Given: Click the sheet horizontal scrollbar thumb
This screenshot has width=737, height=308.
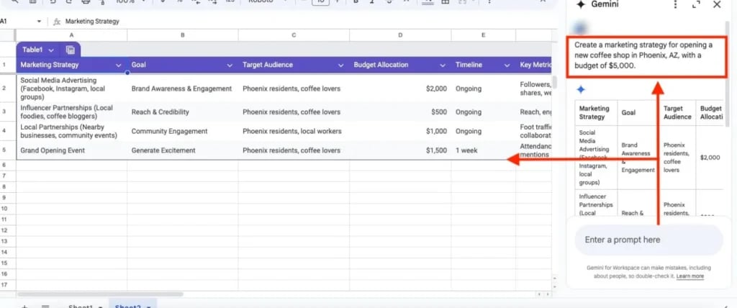Looking at the screenshot, I should pyautogui.click(x=100, y=294).
